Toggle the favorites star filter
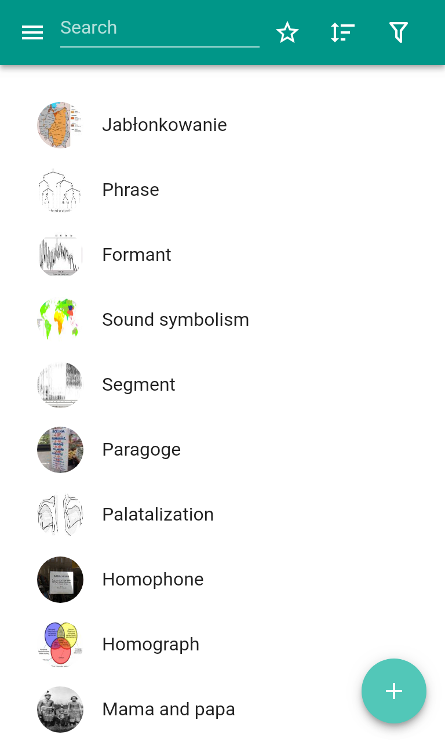 click(287, 33)
